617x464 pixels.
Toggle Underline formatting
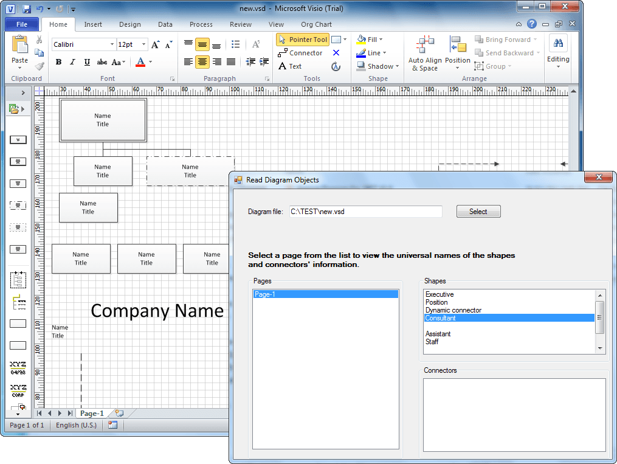(x=87, y=62)
